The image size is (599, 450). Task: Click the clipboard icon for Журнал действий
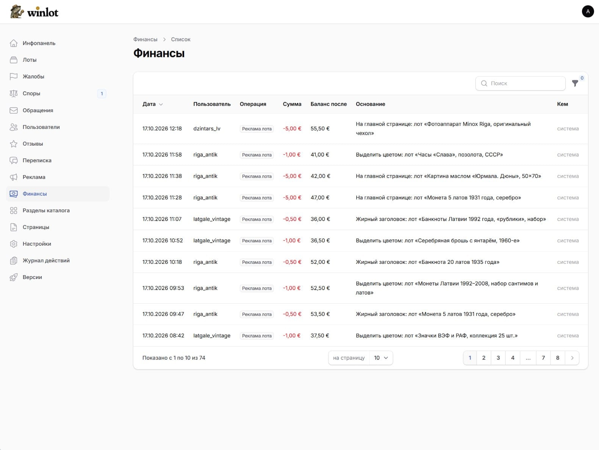(14, 260)
